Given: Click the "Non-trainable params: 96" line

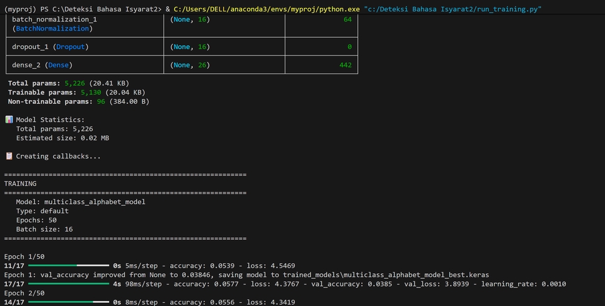Looking at the screenshot, I should coord(79,102).
